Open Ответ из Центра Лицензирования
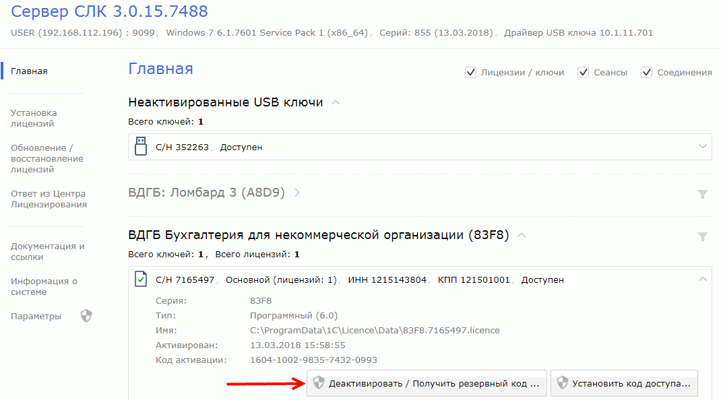The width and height of the screenshot is (721, 400). pos(49,199)
